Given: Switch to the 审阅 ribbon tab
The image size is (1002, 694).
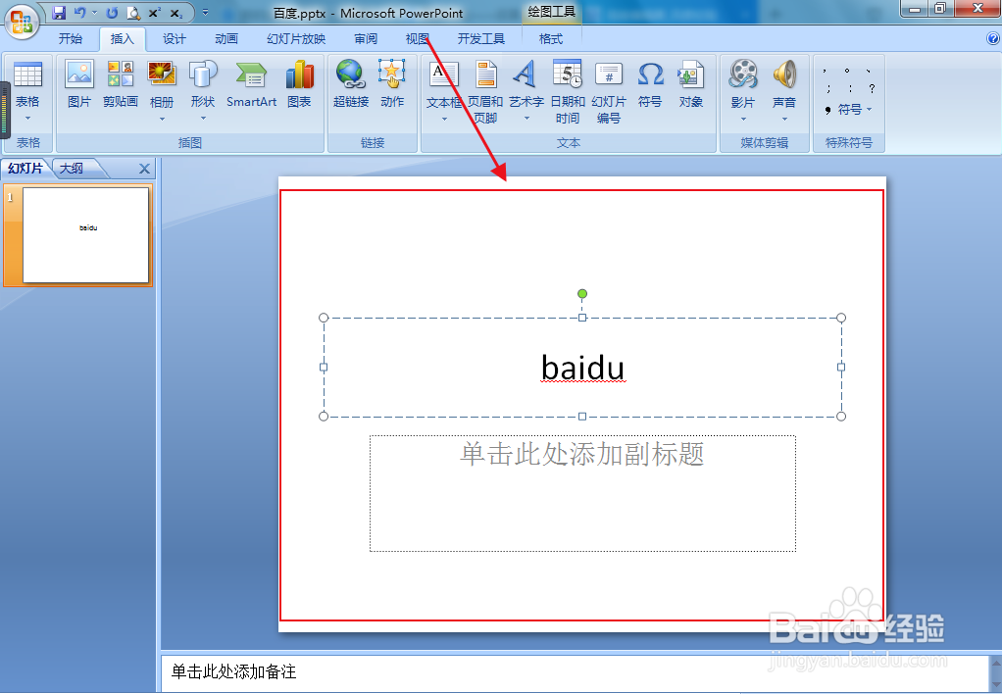Looking at the screenshot, I should pos(366,39).
